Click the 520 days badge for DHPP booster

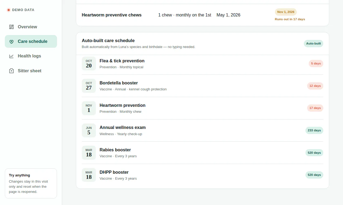coord(314,175)
